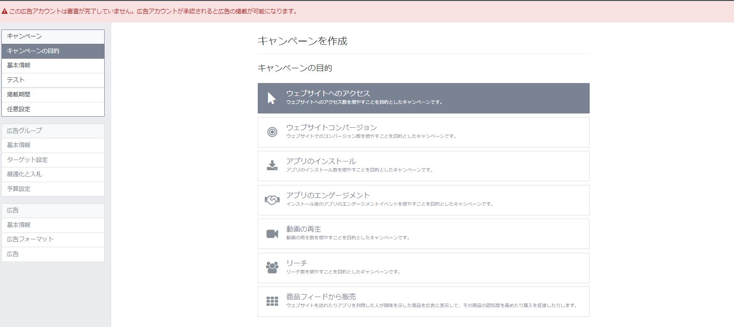734x327 pixels.
Task: Click the handshake icon for アプリのエンゲージメント
Action: pos(272,200)
